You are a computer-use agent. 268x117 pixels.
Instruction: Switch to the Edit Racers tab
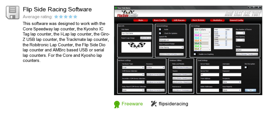[x=179, y=20]
